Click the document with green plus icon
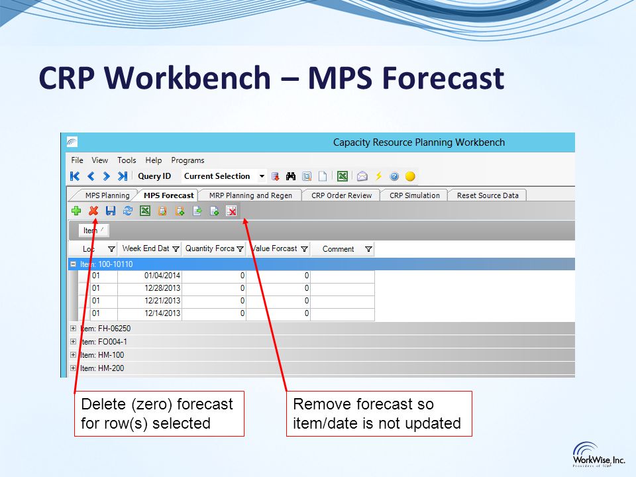 coord(214,211)
